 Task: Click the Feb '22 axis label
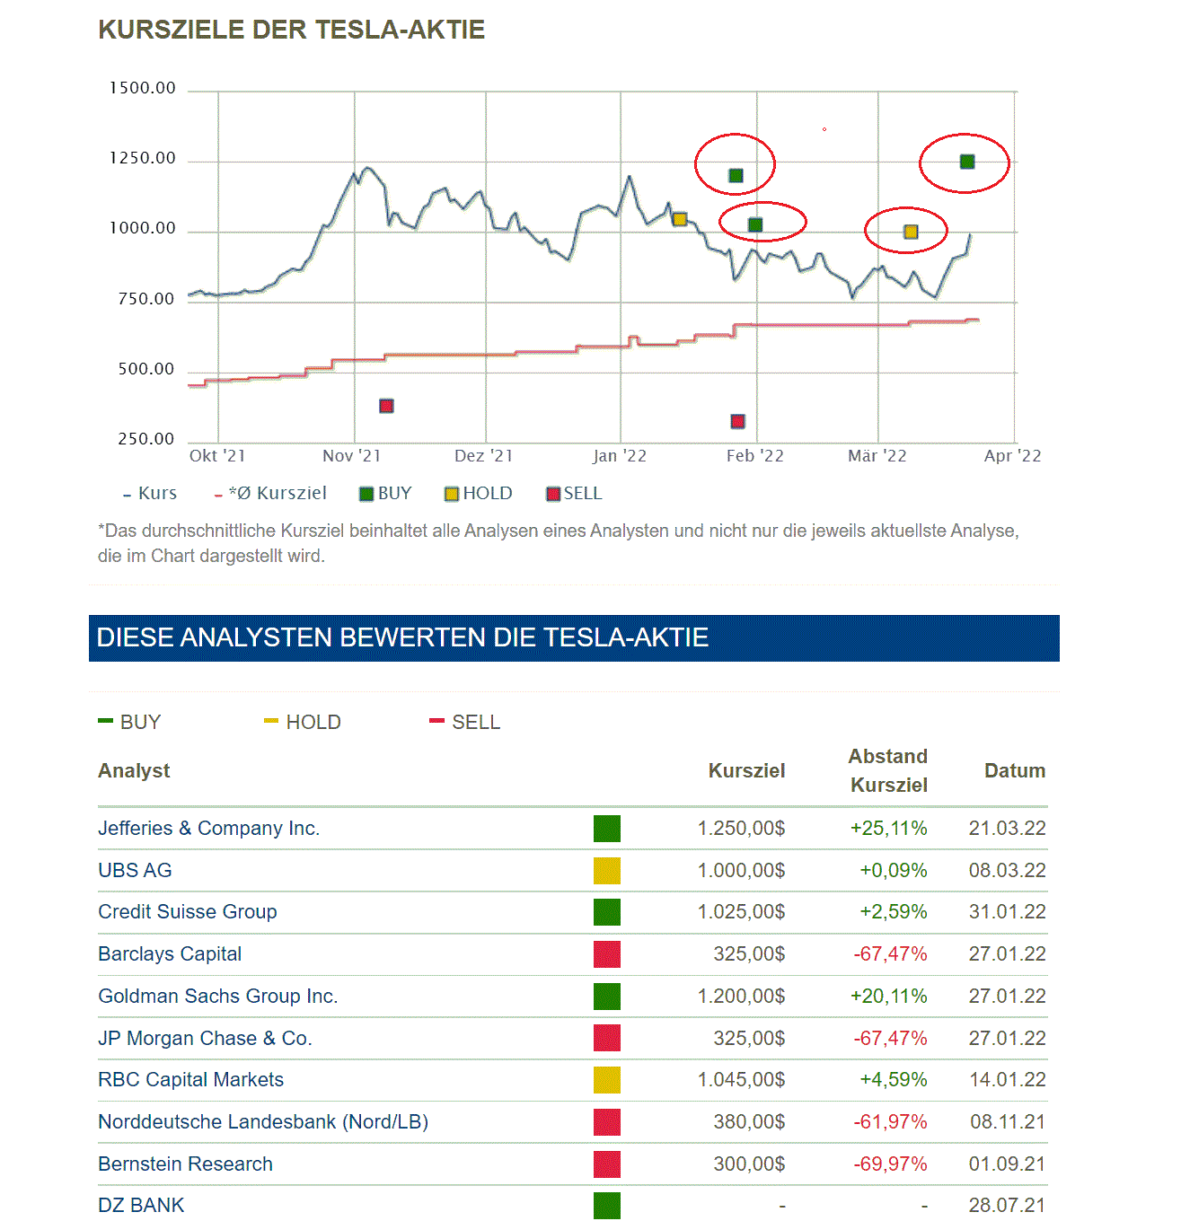(x=755, y=455)
